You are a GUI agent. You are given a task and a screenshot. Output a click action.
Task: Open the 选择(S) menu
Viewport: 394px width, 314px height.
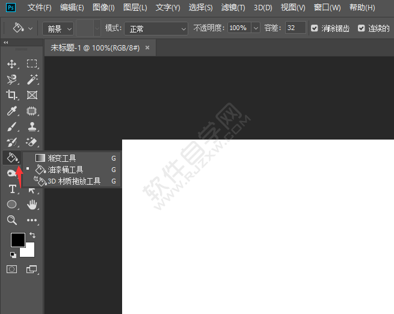[200, 8]
